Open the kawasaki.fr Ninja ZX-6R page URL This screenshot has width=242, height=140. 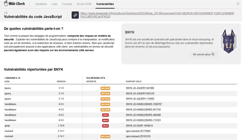point(157,15)
